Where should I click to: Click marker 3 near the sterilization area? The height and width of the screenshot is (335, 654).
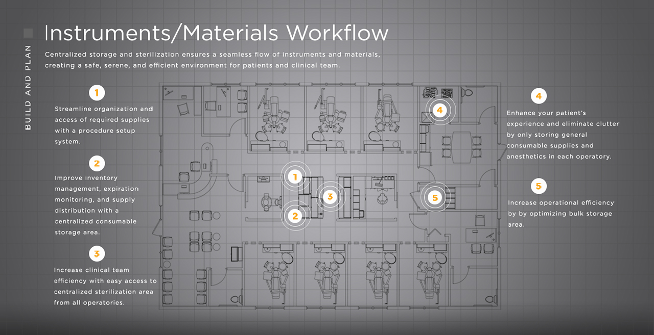(x=330, y=196)
